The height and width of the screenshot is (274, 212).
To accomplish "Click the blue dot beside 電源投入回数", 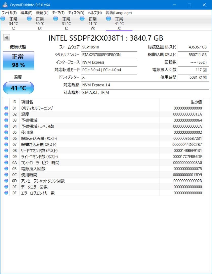I will (6, 169).
